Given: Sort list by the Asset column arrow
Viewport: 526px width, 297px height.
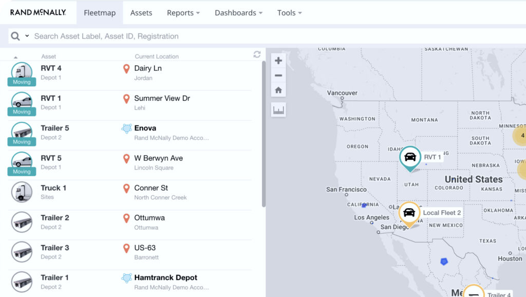Looking at the screenshot, I should click(x=15, y=57).
